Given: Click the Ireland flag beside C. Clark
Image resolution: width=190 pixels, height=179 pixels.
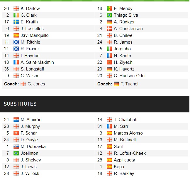Looking at the screenshot, I should (x=16, y=15).
